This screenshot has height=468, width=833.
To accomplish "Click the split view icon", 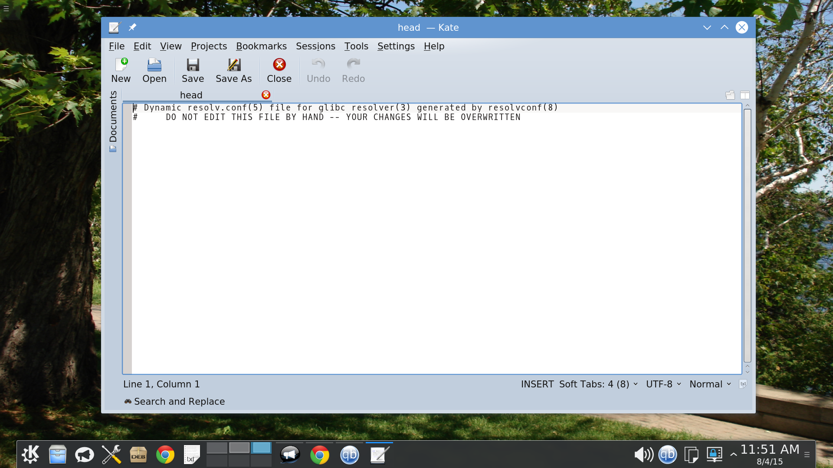I will (x=745, y=95).
